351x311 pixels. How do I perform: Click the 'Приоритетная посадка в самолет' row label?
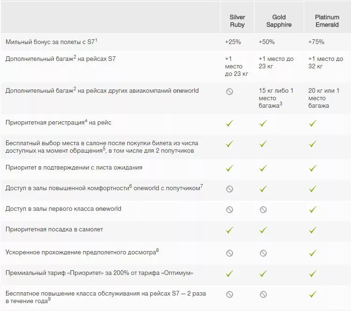[54, 230]
